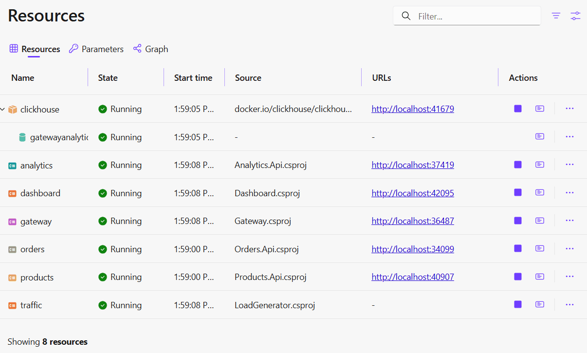Screen dimensions: 587x353
Task: Open the view options sliders icon
Action: pos(576,16)
